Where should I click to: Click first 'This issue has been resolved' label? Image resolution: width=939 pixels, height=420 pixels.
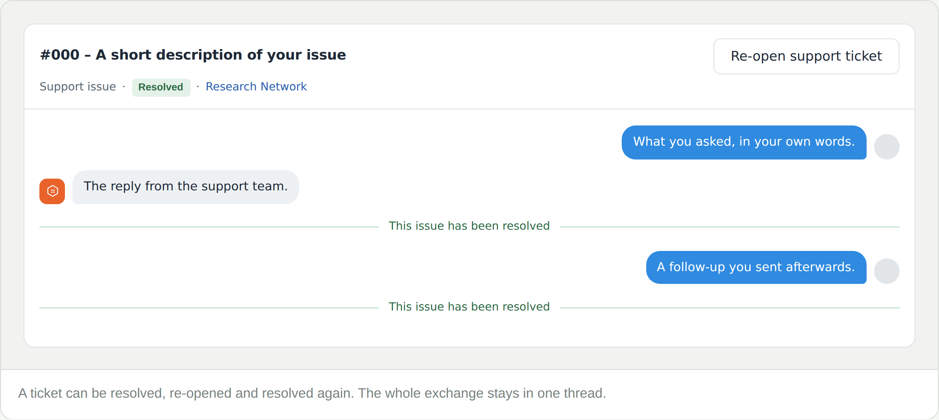click(x=469, y=226)
